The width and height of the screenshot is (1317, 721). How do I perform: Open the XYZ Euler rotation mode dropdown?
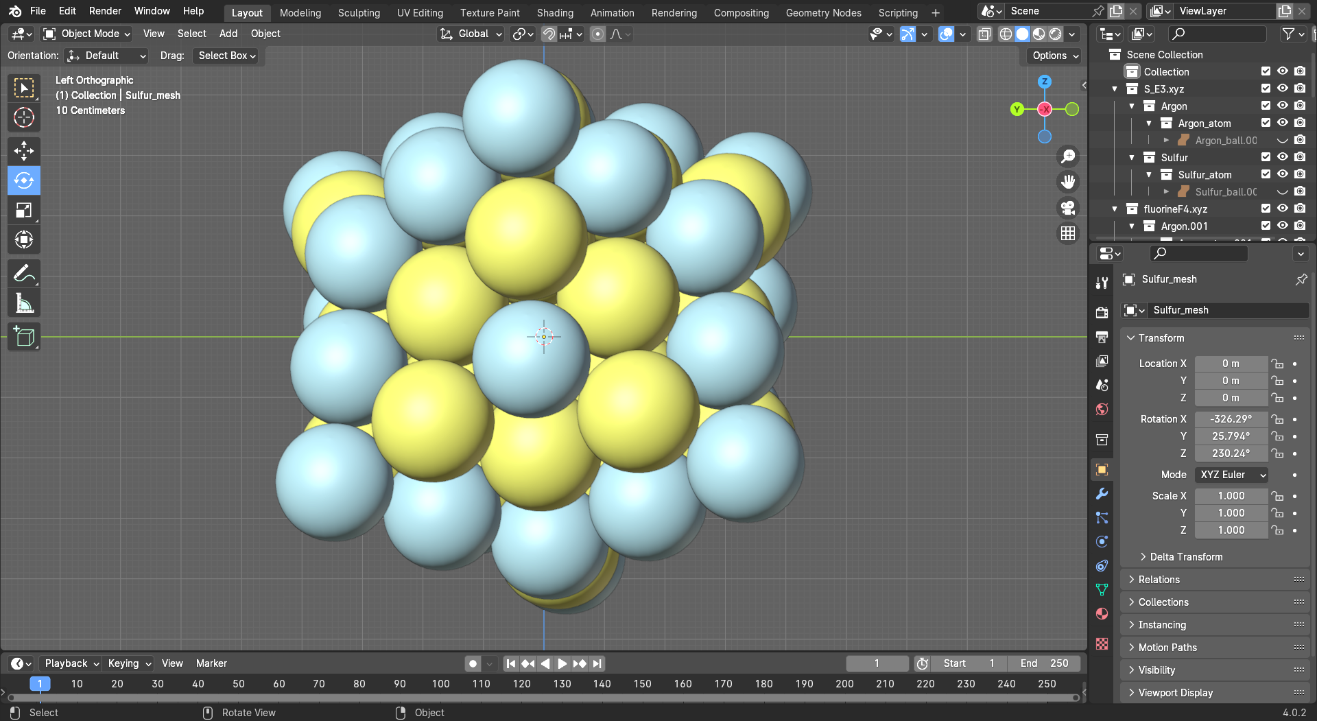(1232, 475)
